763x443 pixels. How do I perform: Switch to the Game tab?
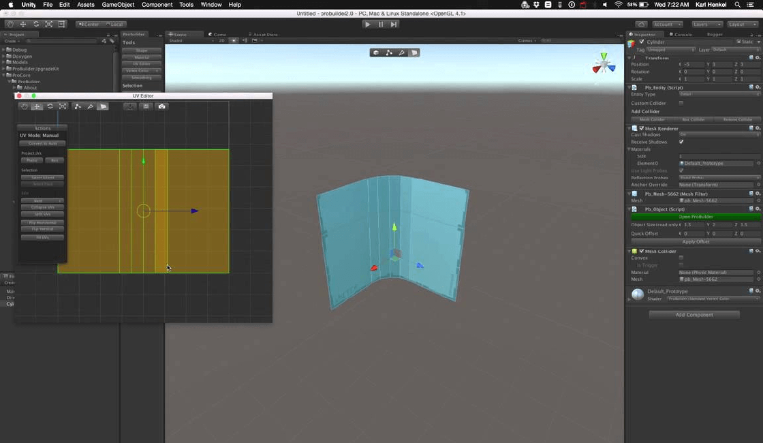(x=217, y=34)
